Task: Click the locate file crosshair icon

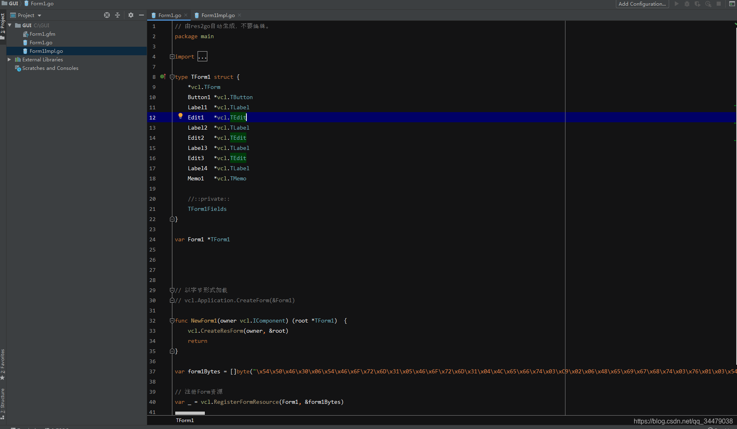Action: pos(107,15)
